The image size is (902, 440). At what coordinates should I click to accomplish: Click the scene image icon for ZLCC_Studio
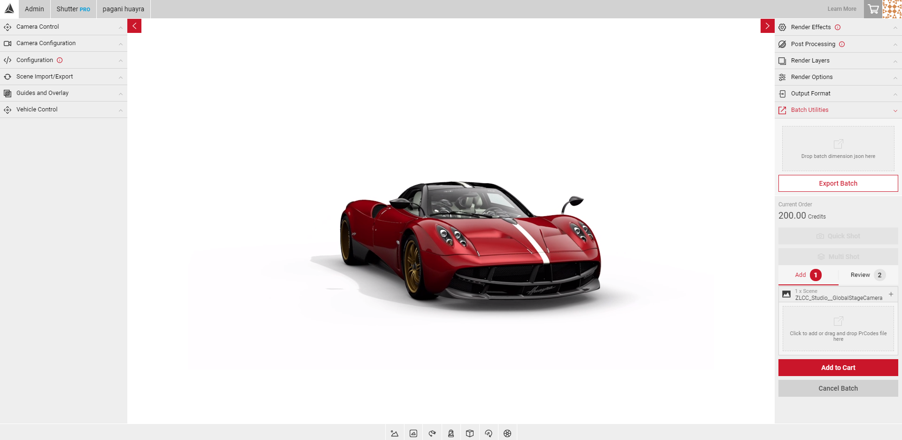coord(786,294)
